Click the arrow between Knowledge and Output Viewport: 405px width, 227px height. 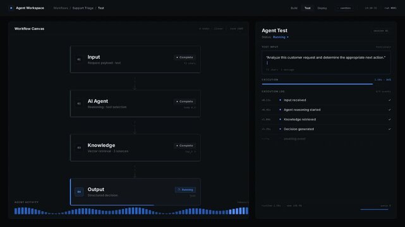coord(135,172)
